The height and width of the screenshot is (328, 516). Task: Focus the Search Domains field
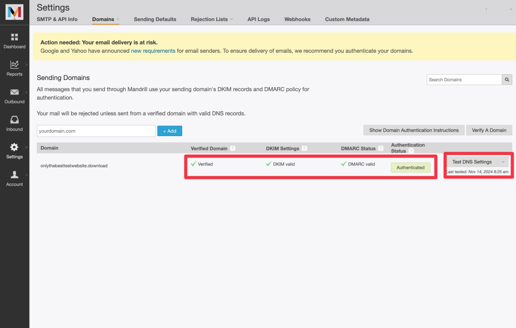click(464, 80)
